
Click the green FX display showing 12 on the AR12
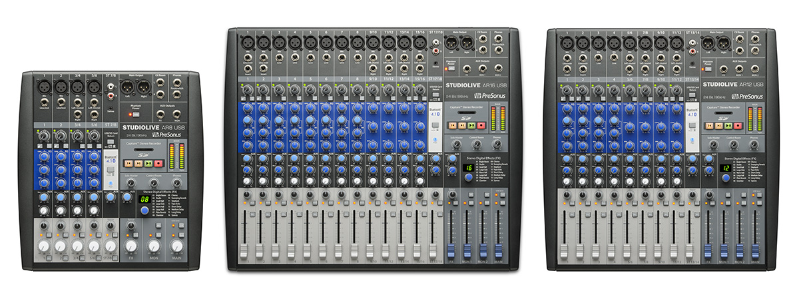[x=726, y=168]
